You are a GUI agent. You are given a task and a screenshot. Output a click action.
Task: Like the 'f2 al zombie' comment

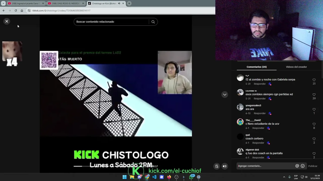(314, 80)
